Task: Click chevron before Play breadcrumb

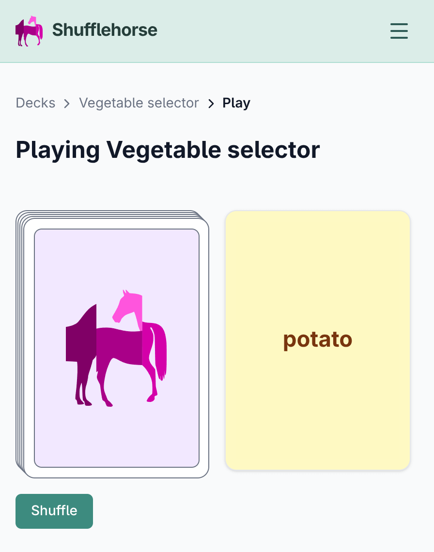Action: pyautogui.click(x=211, y=104)
